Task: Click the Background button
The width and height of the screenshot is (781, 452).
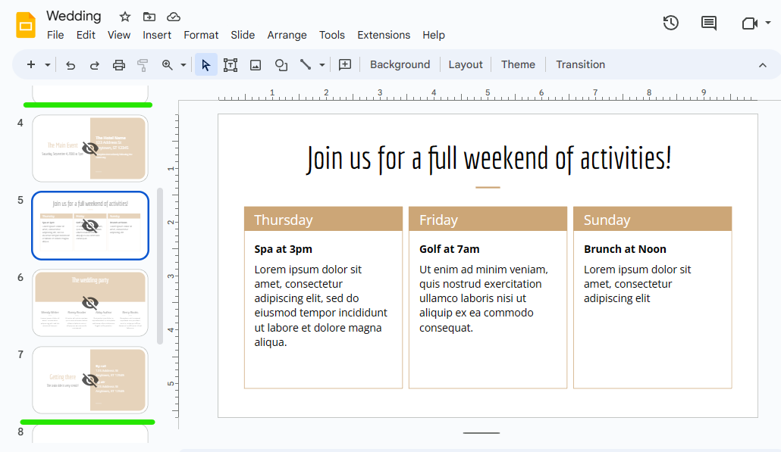Action: pos(400,64)
